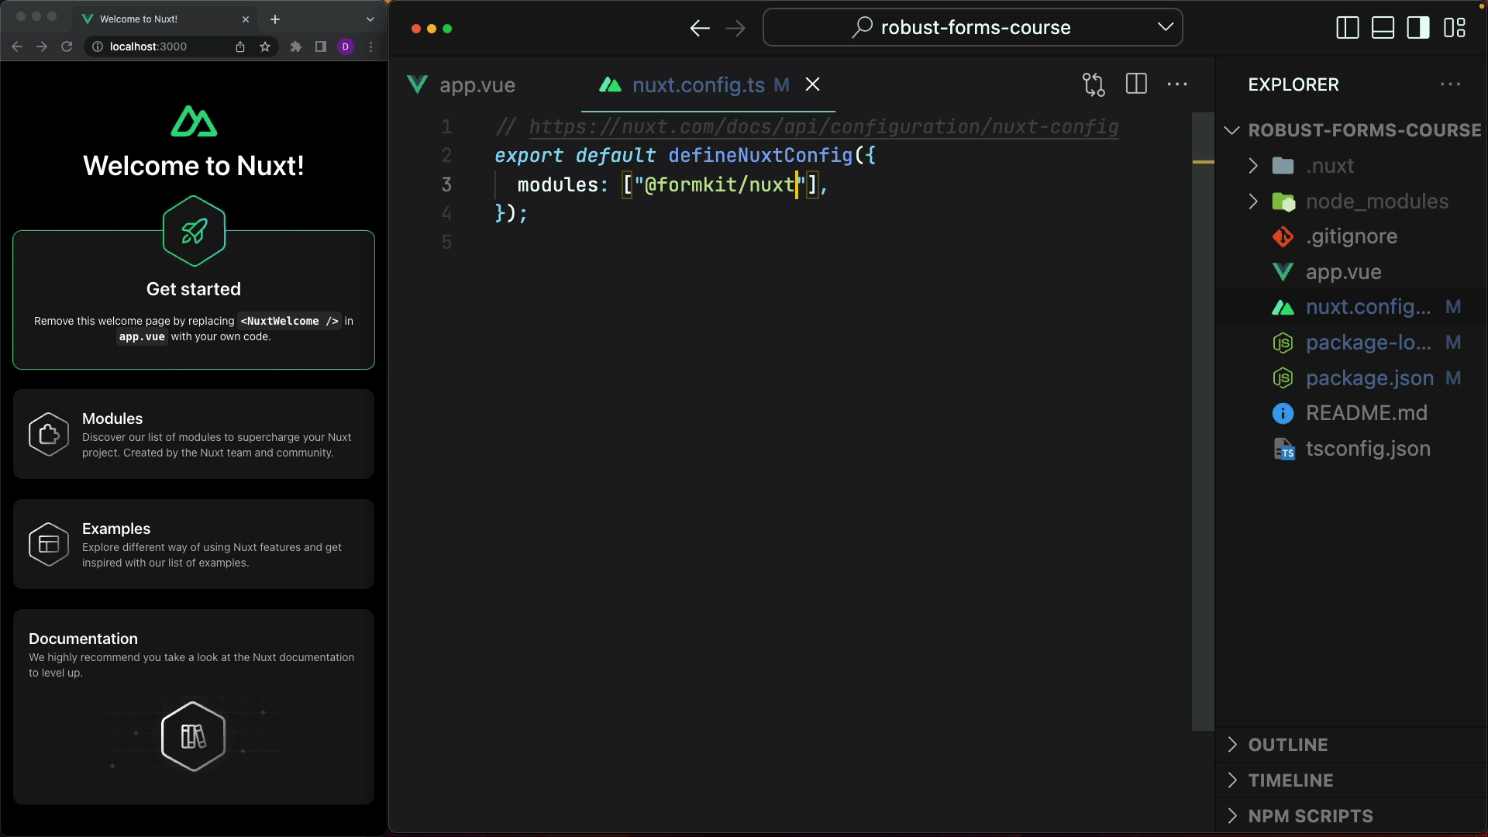Open tsconfig.json in Explorer
This screenshot has width=1488, height=837.
pyautogui.click(x=1352, y=449)
